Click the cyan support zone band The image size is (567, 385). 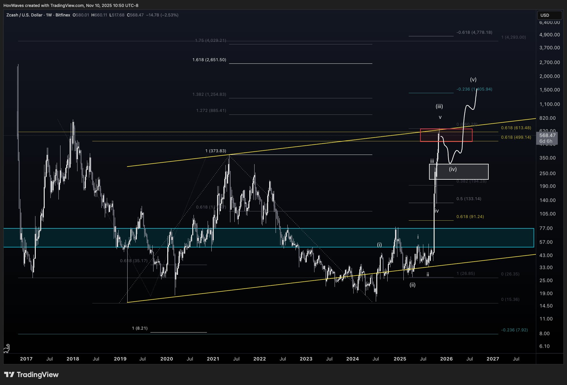(x=269, y=238)
